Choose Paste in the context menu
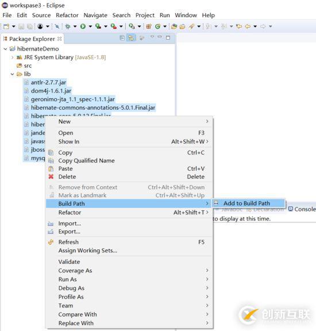 click(x=129, y=169)
